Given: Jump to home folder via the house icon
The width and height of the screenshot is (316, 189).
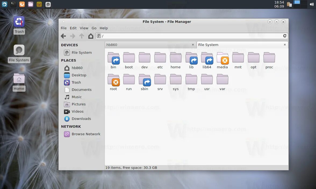Looking at the screenshot, I should (91, 36).
